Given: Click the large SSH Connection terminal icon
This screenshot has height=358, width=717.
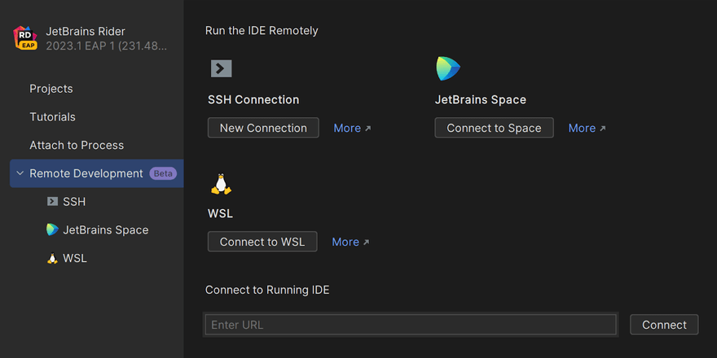Looking at the screenshot, I should (x=221, y=68).
